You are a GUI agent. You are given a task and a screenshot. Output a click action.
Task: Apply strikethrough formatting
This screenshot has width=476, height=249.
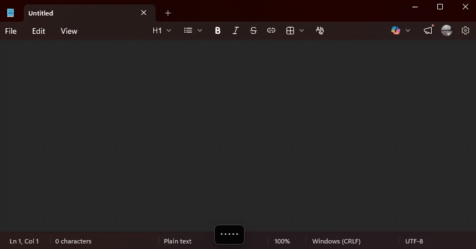coord(253,30)
